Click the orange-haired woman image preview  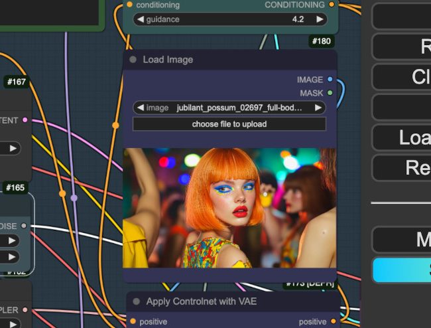click(x=229, y=208)
